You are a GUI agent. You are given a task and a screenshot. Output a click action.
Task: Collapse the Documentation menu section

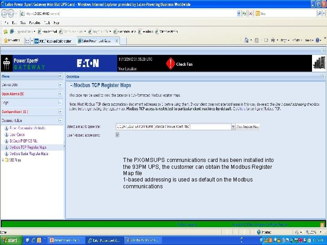60,120
